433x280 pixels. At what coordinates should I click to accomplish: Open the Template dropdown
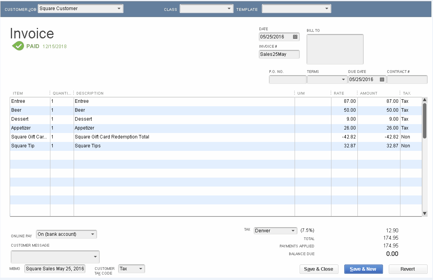click(327, 8)
